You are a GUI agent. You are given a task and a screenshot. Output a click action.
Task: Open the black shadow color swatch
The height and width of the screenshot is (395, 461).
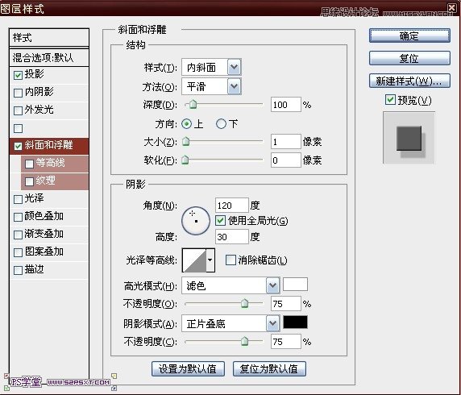[x=295, y=322]
